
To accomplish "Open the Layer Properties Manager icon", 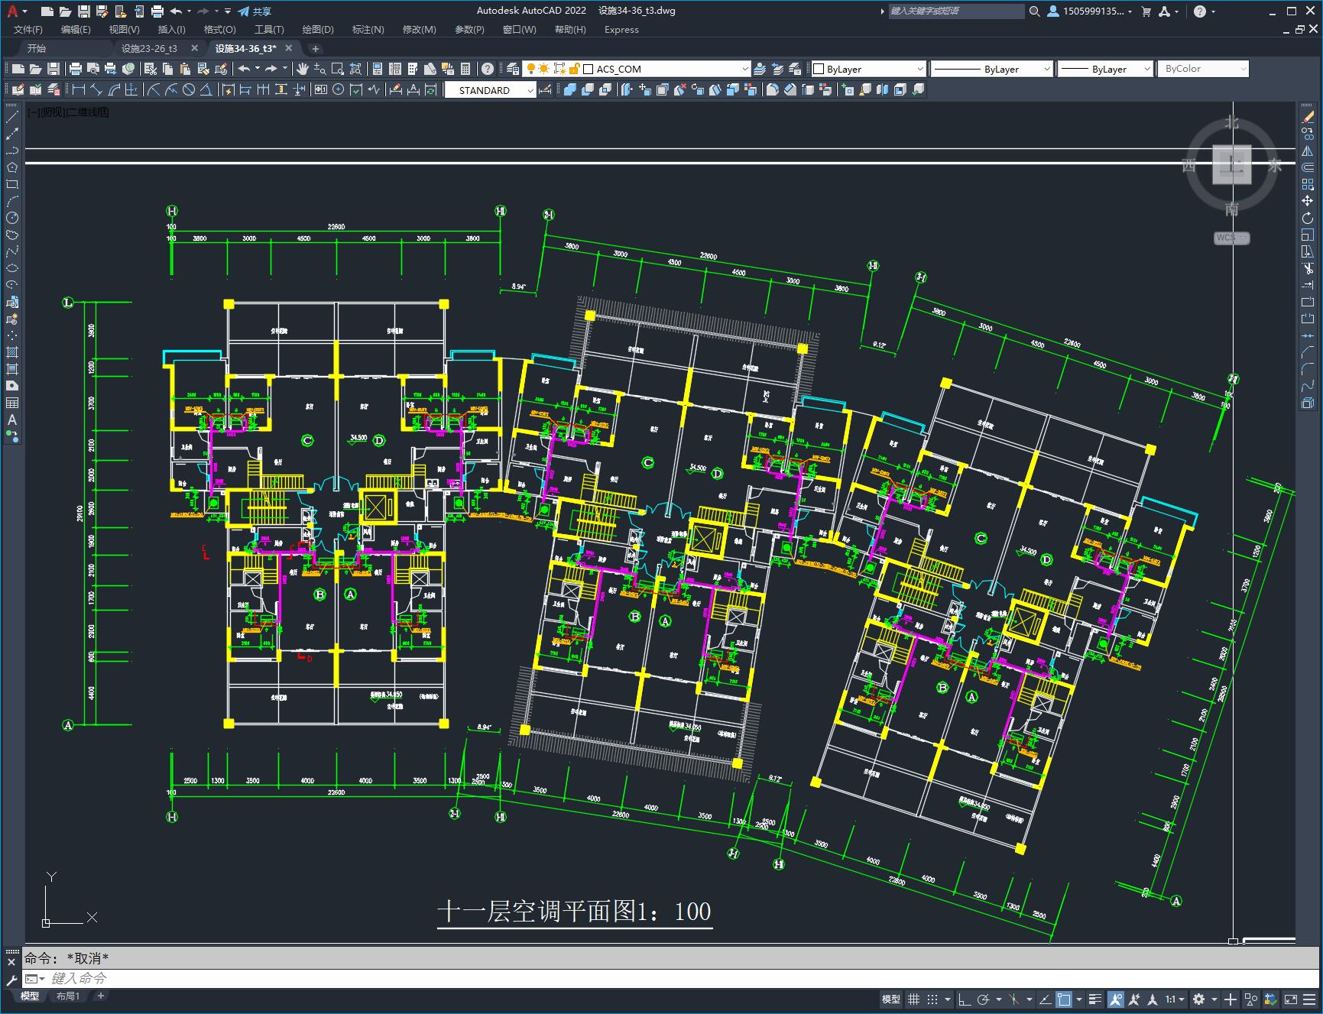I will 513,69.
